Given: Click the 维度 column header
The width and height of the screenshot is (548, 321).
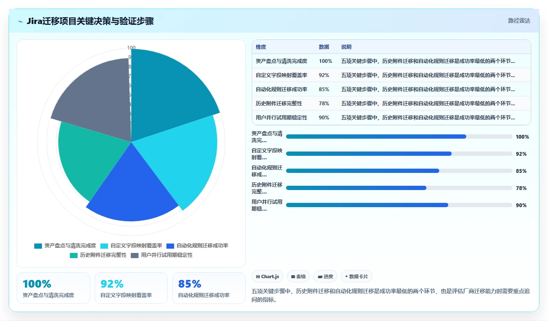Looking at the screenshot, I should (x=261, y=47).
